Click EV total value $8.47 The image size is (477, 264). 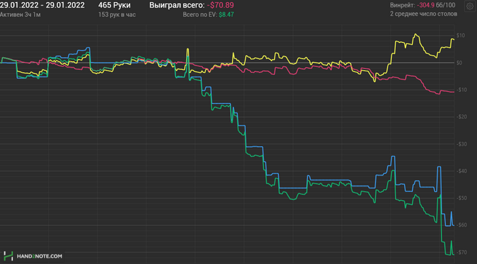226,14
